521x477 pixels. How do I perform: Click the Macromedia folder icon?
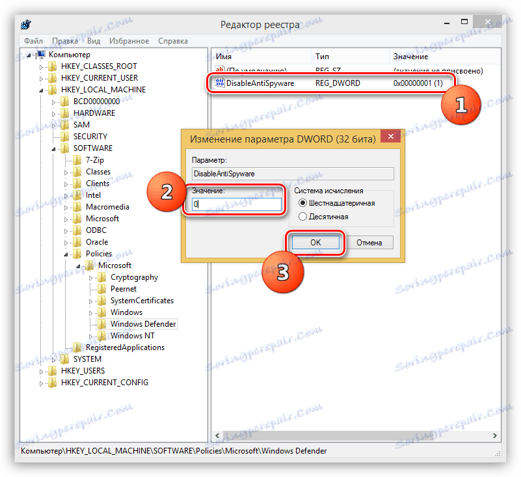77,207
